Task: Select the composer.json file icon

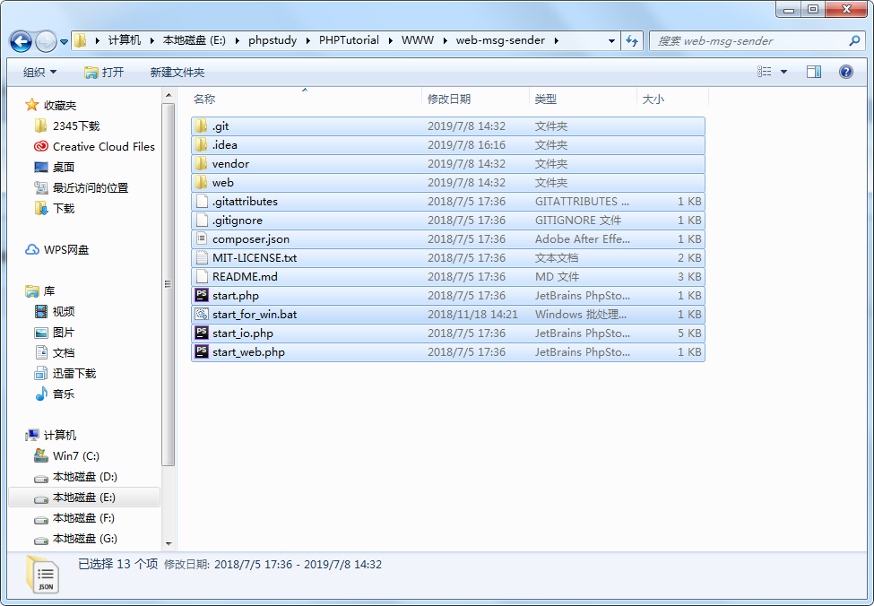Action: (201, 239)
